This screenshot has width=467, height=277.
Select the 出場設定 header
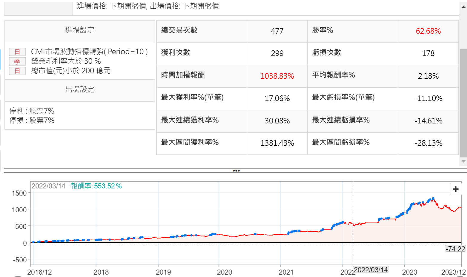click(80, 89)
